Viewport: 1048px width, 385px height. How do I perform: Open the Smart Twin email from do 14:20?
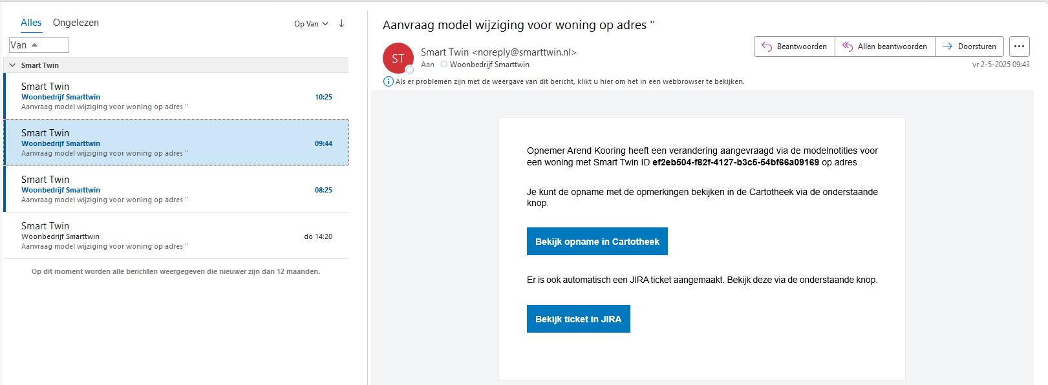click(176, 236)
